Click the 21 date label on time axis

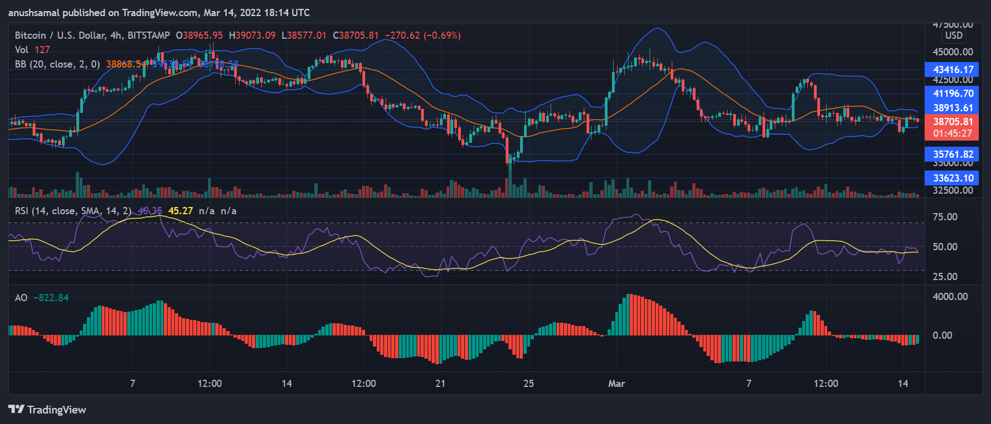[440, 384]
